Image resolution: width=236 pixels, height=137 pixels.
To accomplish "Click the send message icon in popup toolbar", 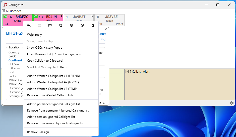I will (x=50, y=25).
